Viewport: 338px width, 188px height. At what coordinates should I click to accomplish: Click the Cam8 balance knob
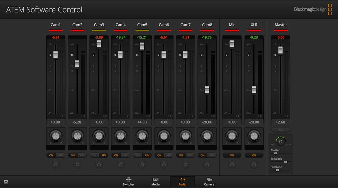[207, 136]
